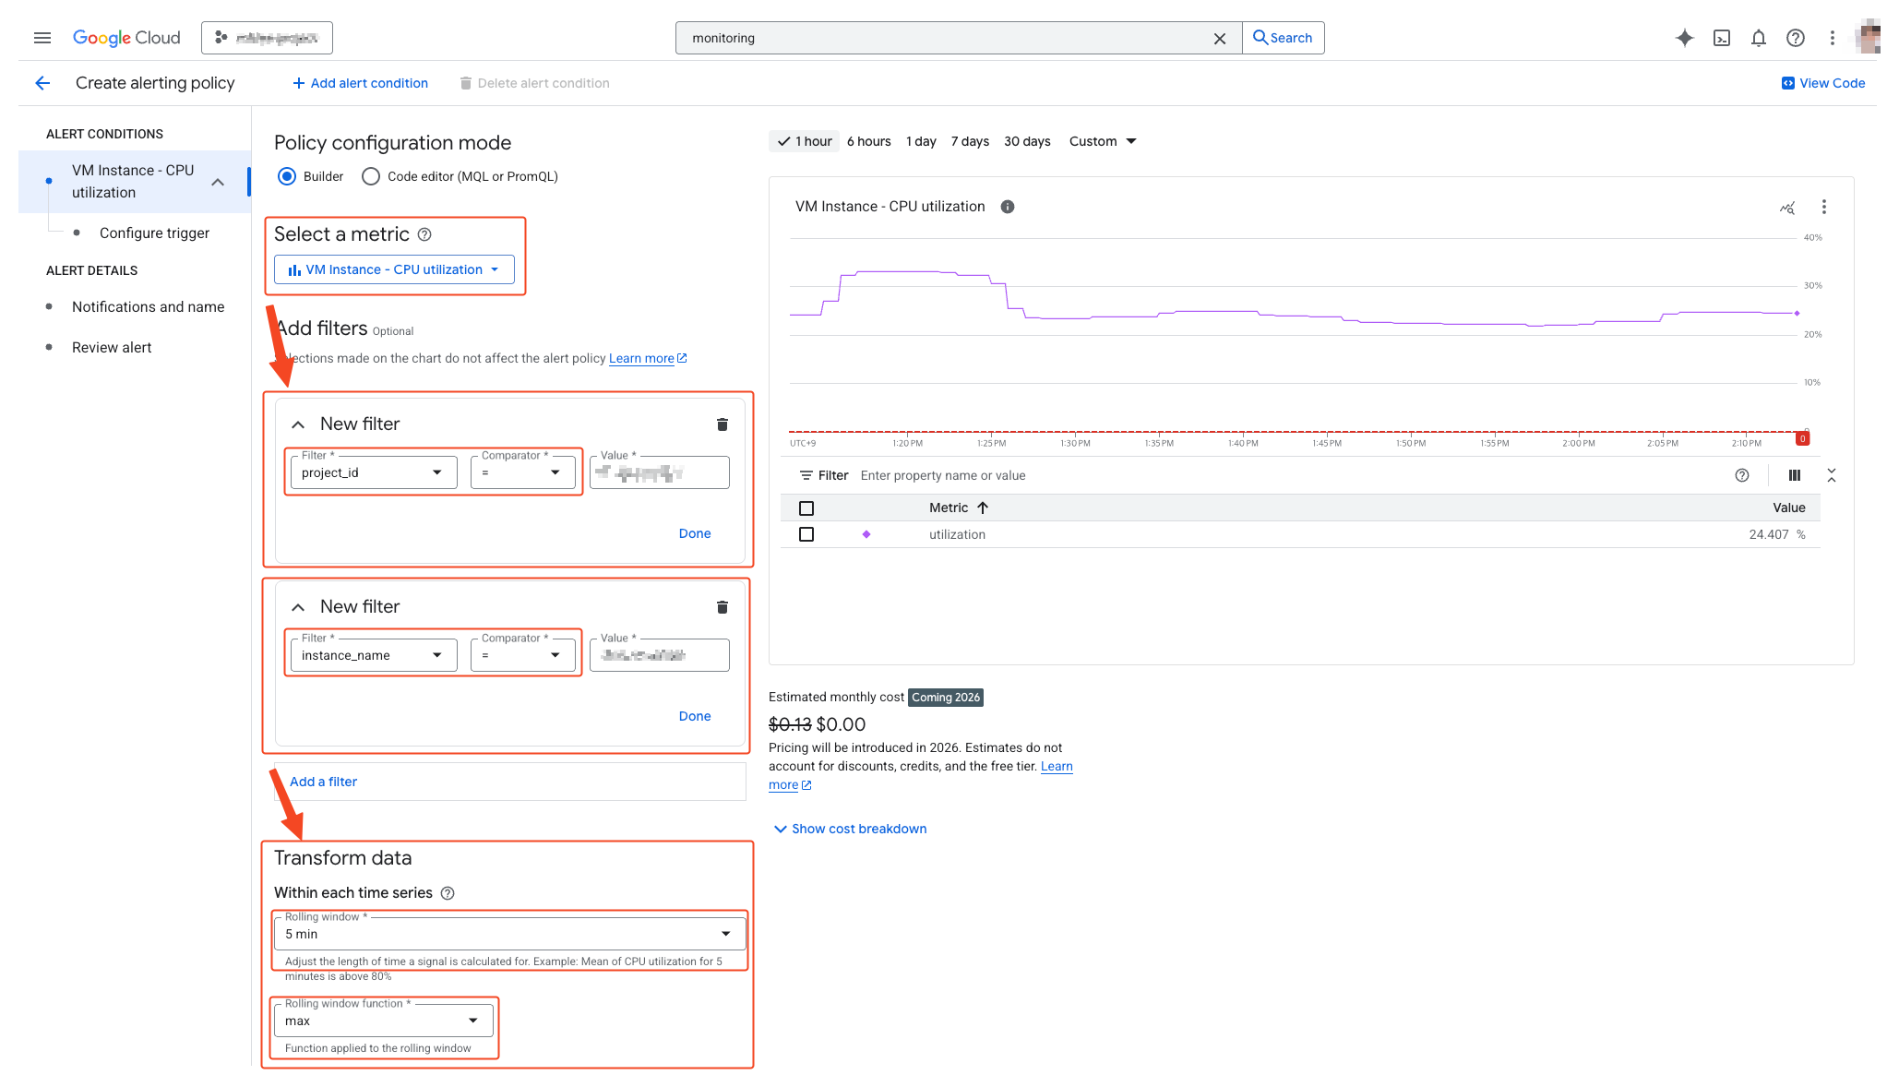Open the VM Instance - CPU utilization metric dropdown
This screenshot has height=1087, width=1899.
click(x=394, y=269)
